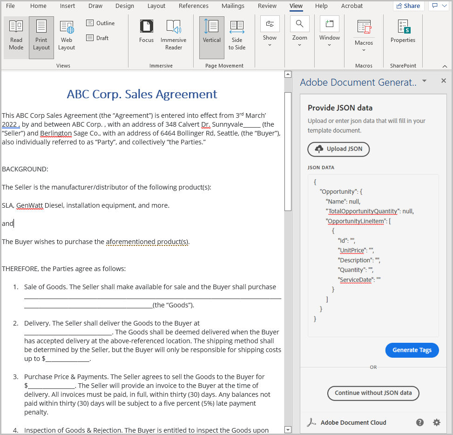Collapse the ribbon
Screen dimensions: 453x435
click(x=445, y=66)
